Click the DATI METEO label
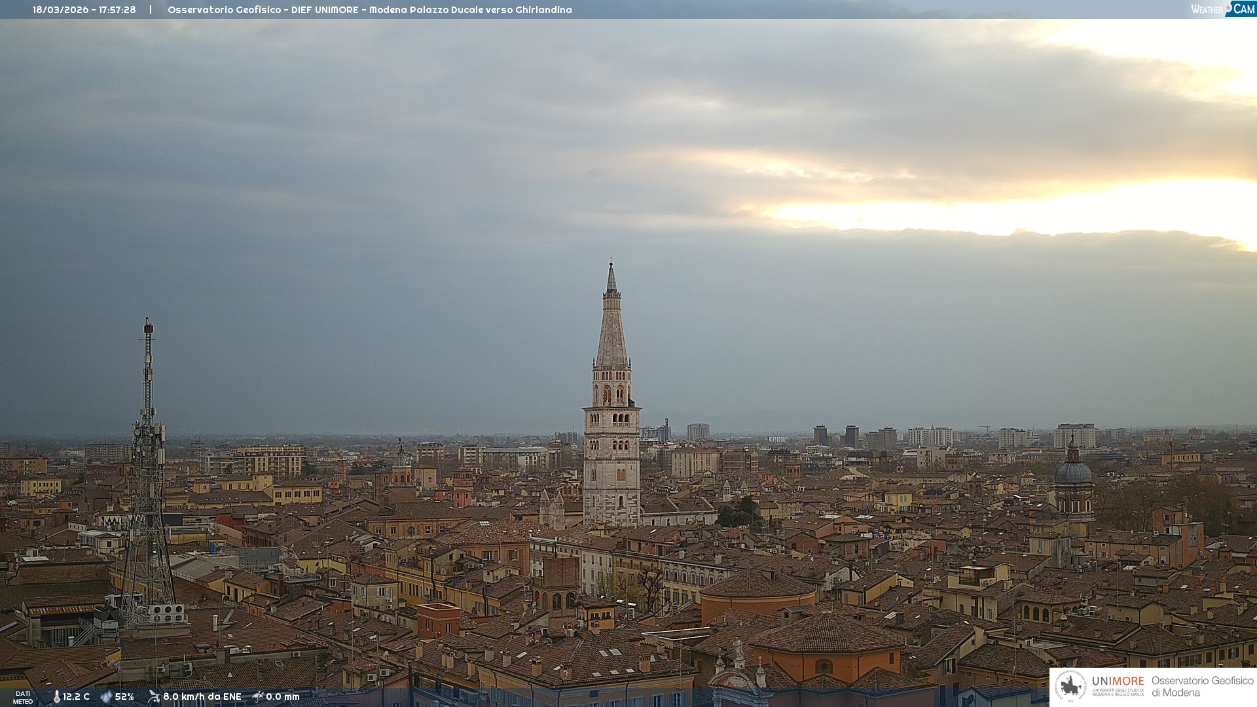The image size is (1257, 707). pyautogui.click(x=23, y=697)
